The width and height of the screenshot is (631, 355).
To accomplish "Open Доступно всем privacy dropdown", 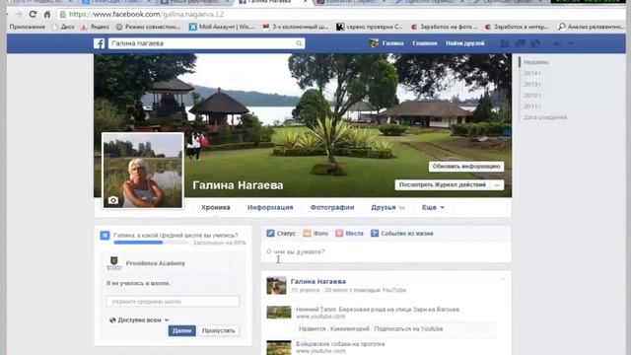I will click(x=139, y=319).
